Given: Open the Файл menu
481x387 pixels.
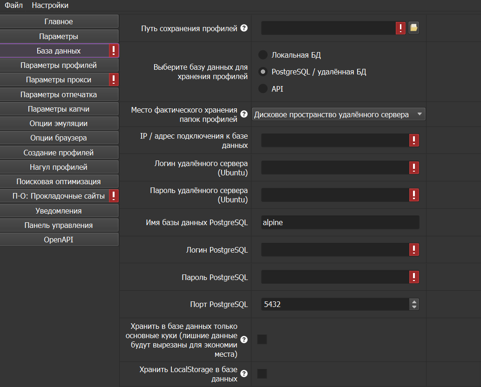Looking at the screenshot, I should point(14,6).
